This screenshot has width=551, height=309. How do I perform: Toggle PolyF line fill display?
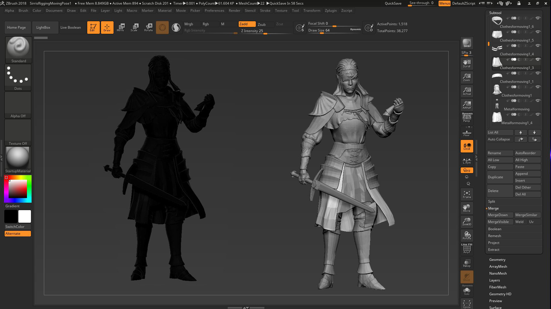(467, 249)
